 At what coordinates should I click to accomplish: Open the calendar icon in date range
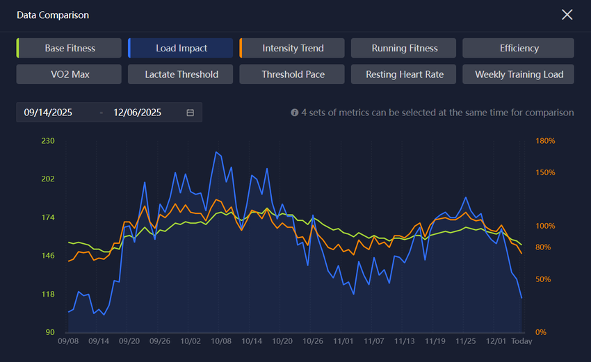(191, 113)
